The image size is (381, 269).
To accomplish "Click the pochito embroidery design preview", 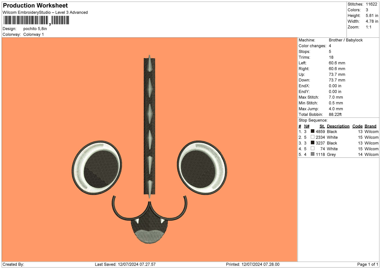I will coord(149,149).
